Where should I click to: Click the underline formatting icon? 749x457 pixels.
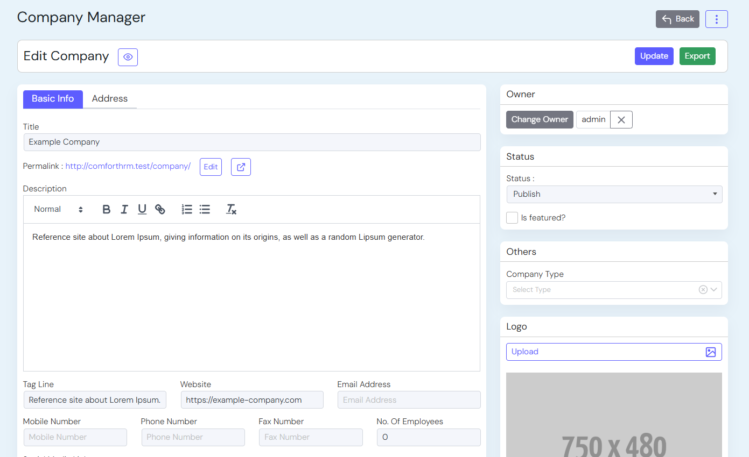(x=142, y=210)
